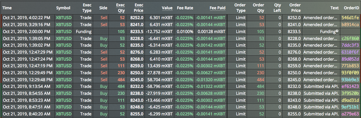Screen dimensions: 361x118
Task: Click Limit order type in the 8:53:23 AM row
Action: [x=241, y=100]
